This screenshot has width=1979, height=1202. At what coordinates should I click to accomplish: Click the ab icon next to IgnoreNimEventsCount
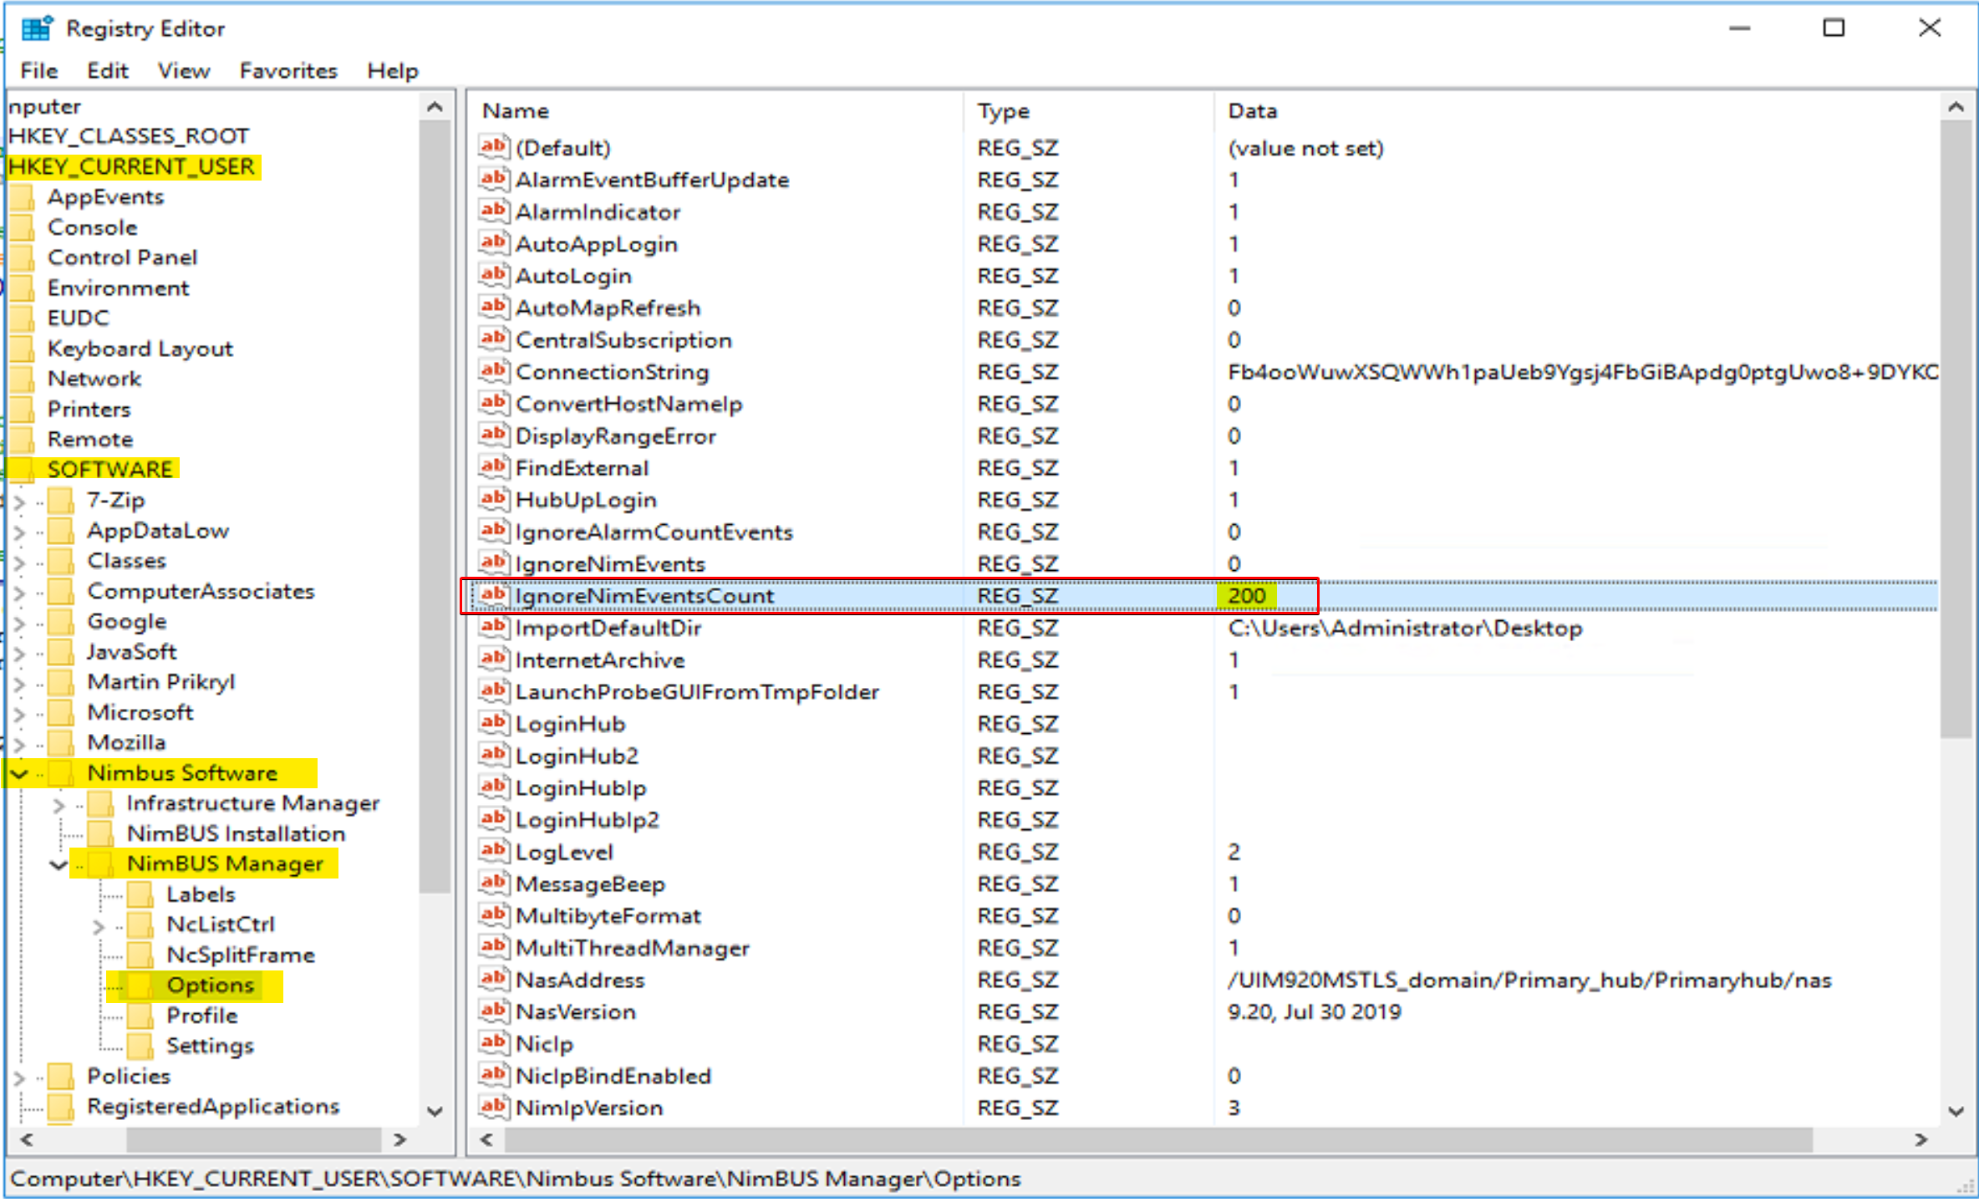point(493,595)
